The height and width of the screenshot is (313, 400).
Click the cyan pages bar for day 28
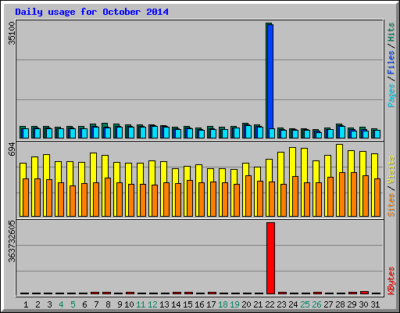pyautogui.click(x=342, y=132)
